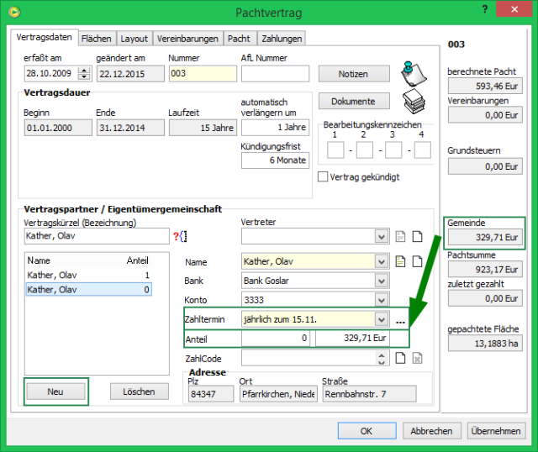The height and width of the screenshot is (452, 538).
Task: Expand the Konto dropdown showing 3333
Action: coord(382,300)
